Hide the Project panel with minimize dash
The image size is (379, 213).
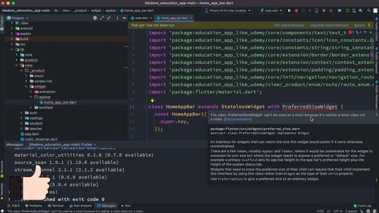[124, 18]
